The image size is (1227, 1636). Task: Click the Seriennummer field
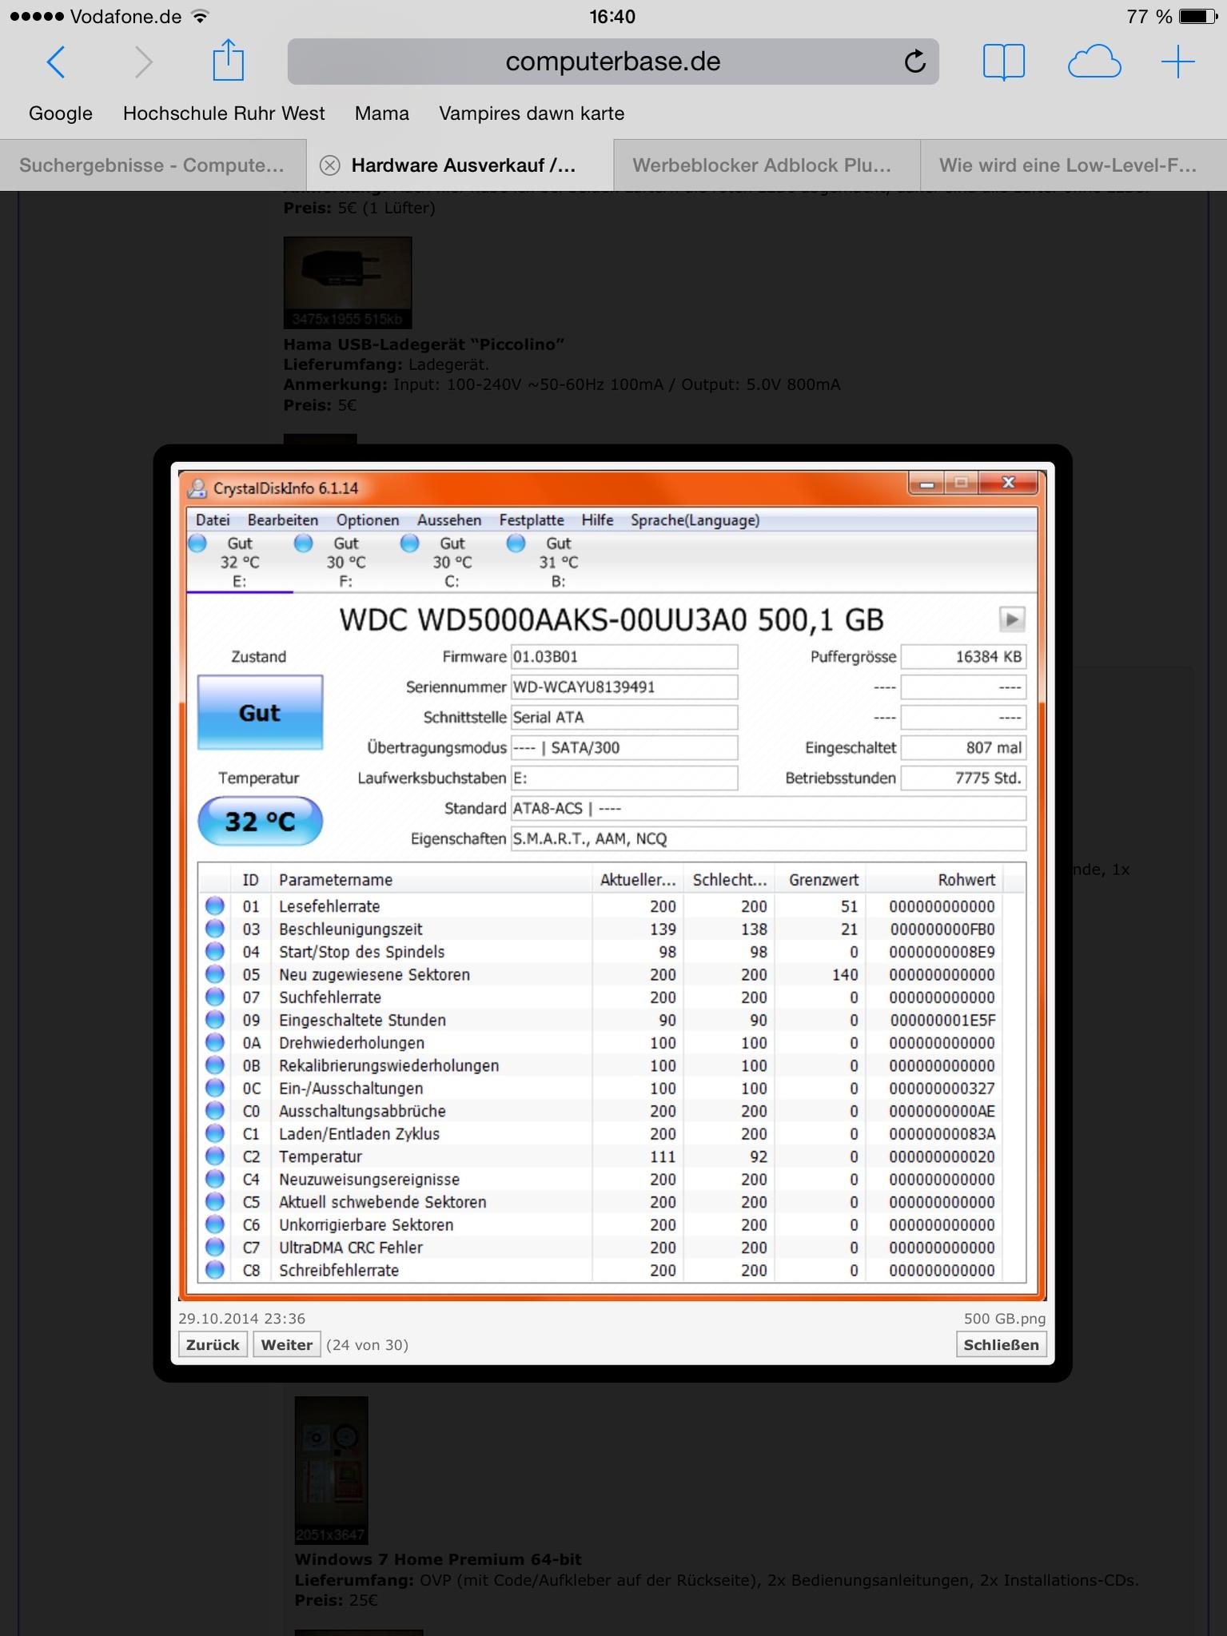coord(623,687)
